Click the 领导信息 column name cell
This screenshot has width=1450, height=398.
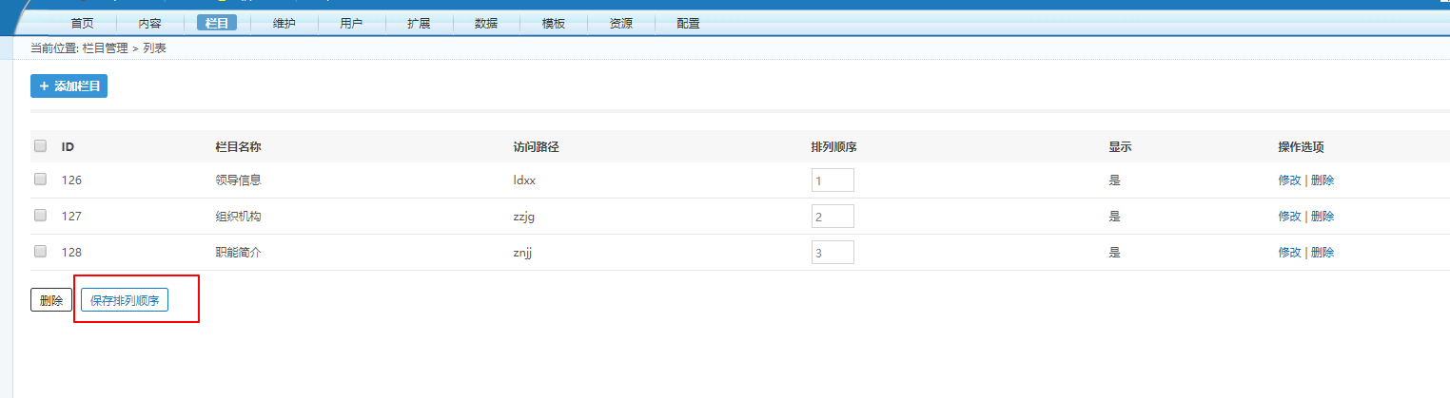pos(239,180)
